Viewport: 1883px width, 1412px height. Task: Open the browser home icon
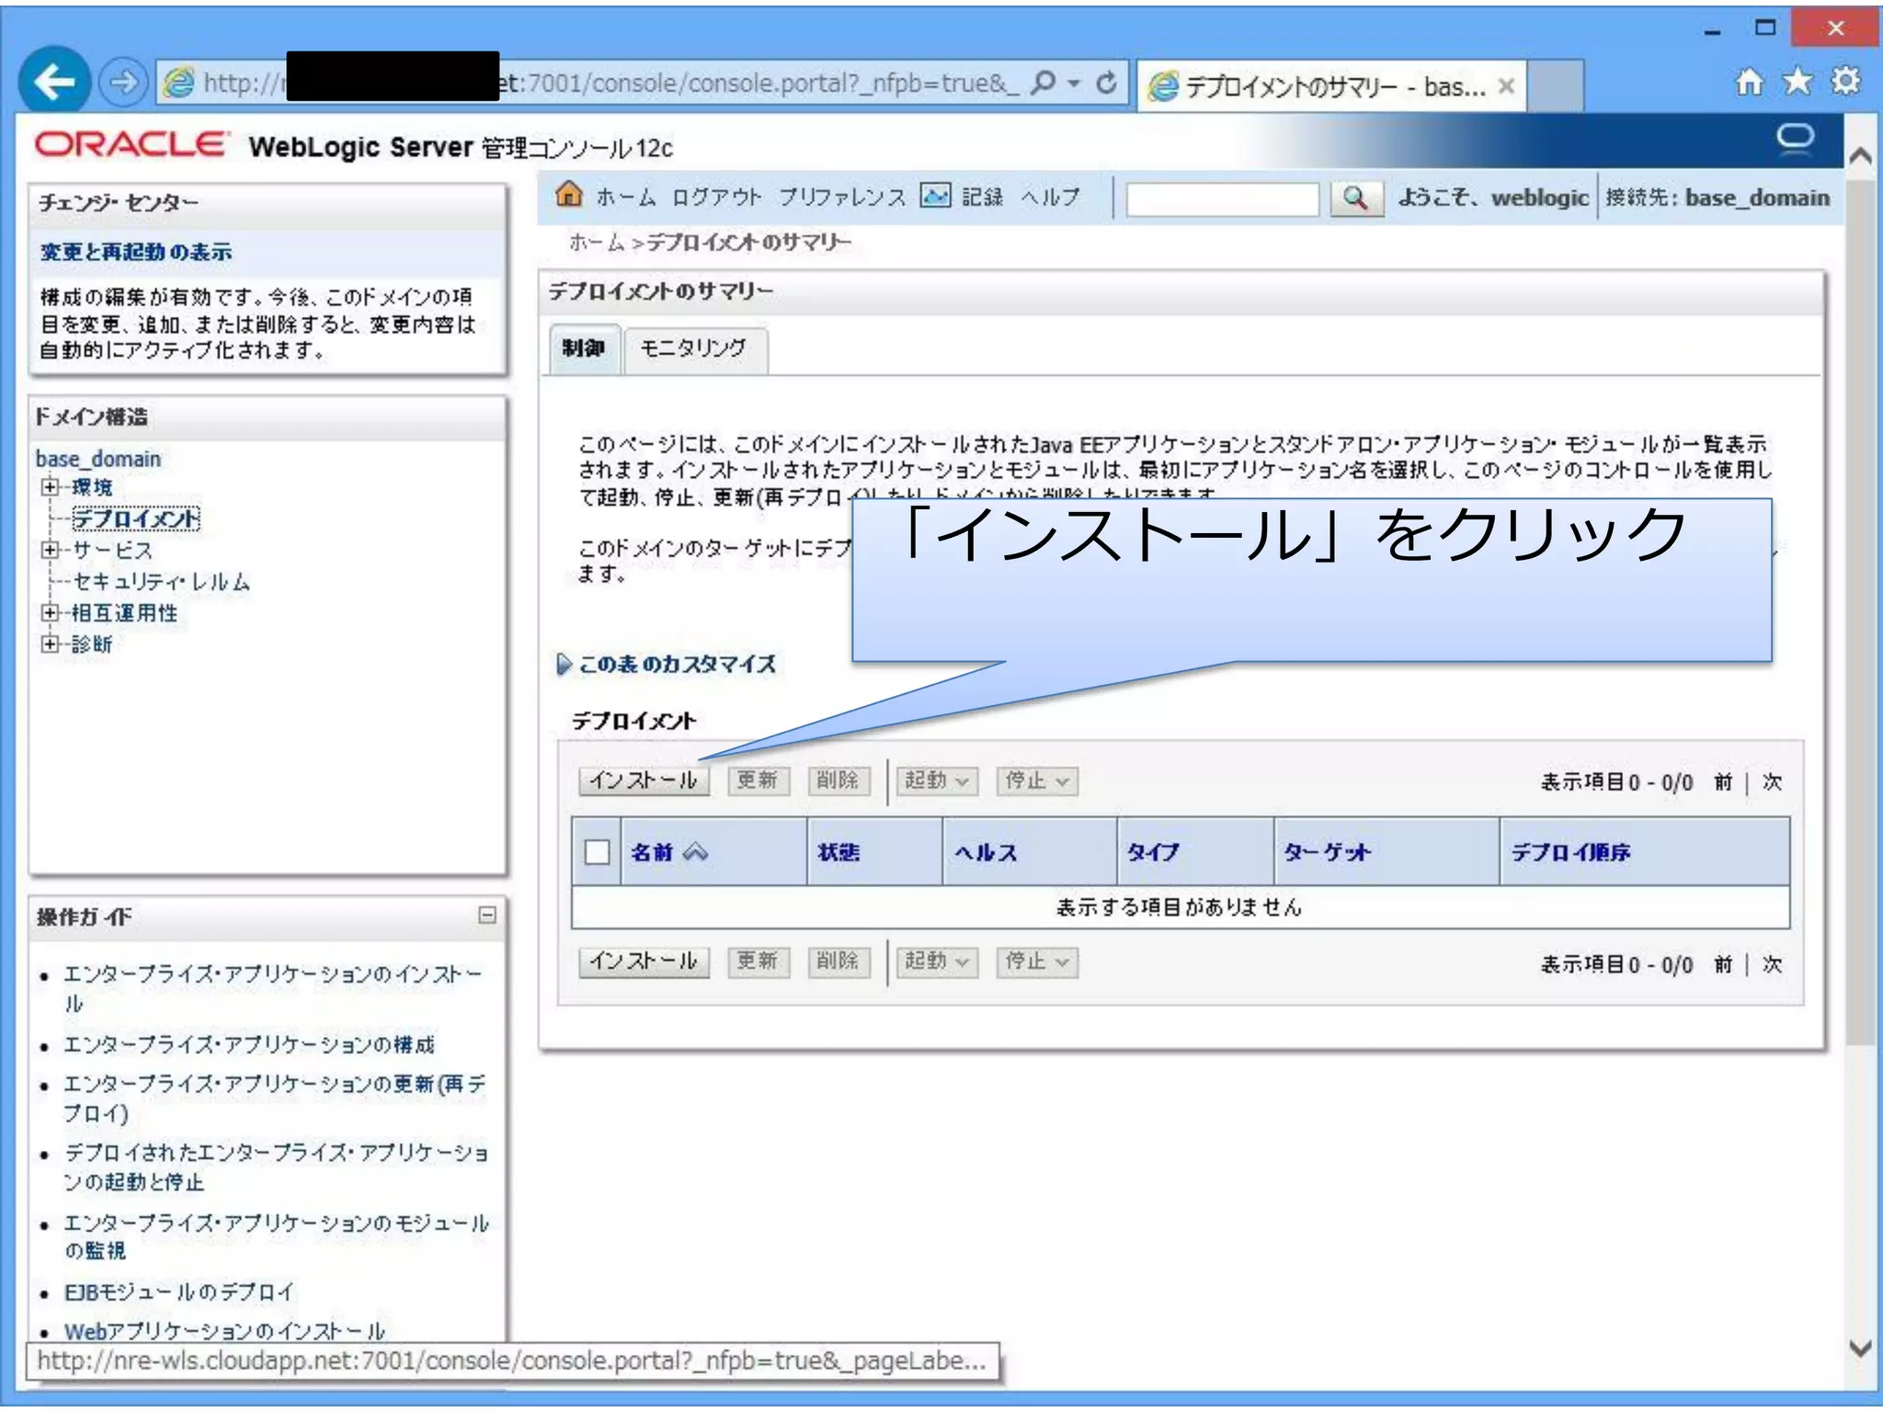click(1749, 82)
